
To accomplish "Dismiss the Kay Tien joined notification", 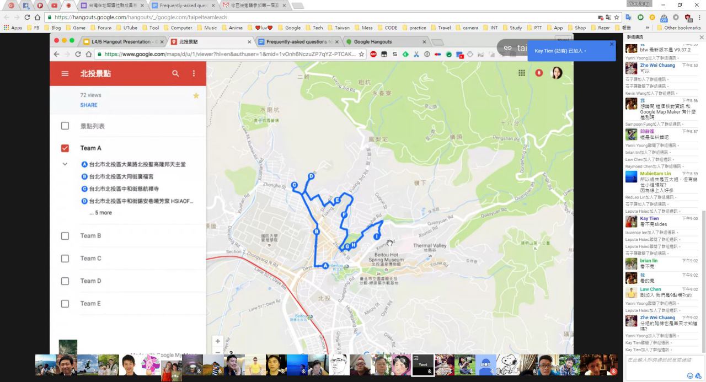I will [611, 44].
